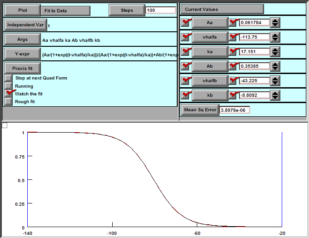Click the stepper arrows for Aa value

(x=275, y=23)
